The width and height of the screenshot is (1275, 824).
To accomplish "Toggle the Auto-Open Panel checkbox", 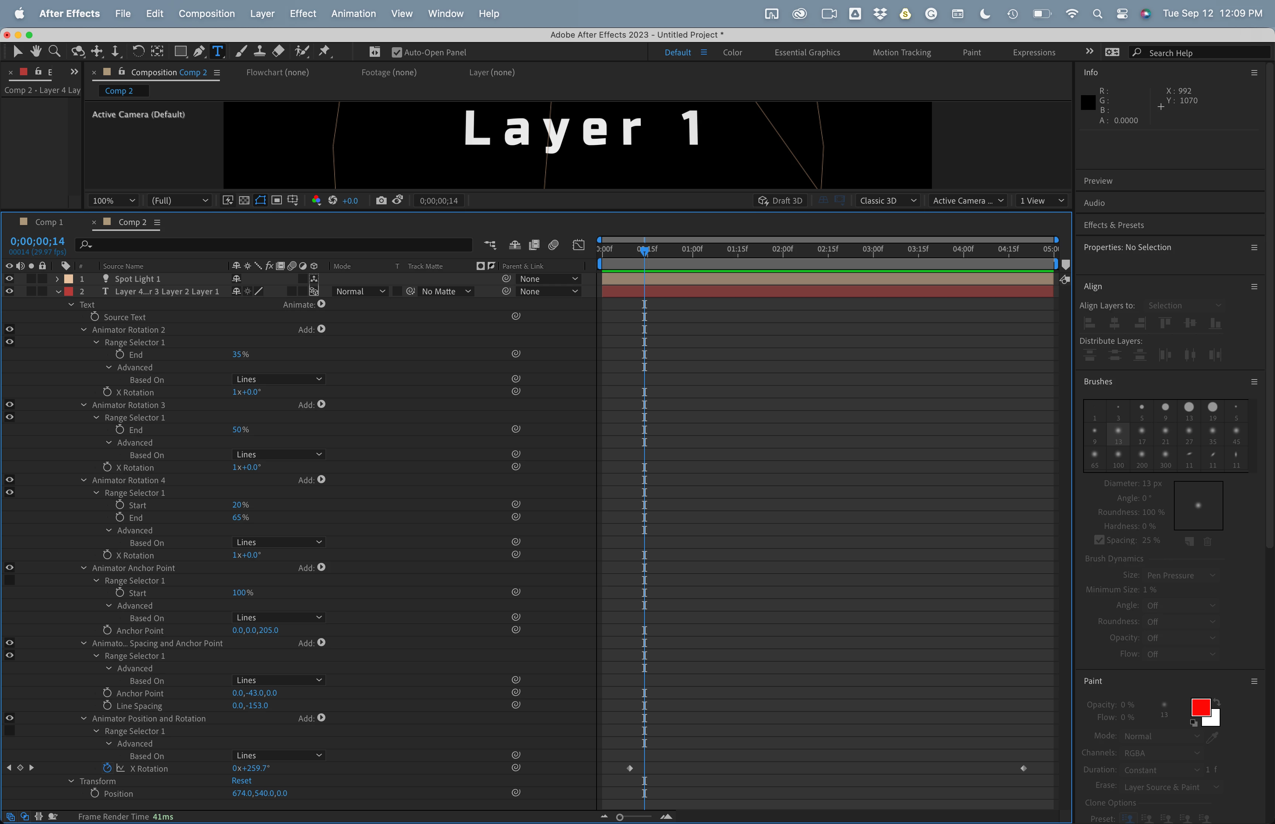I will (397, 52).
